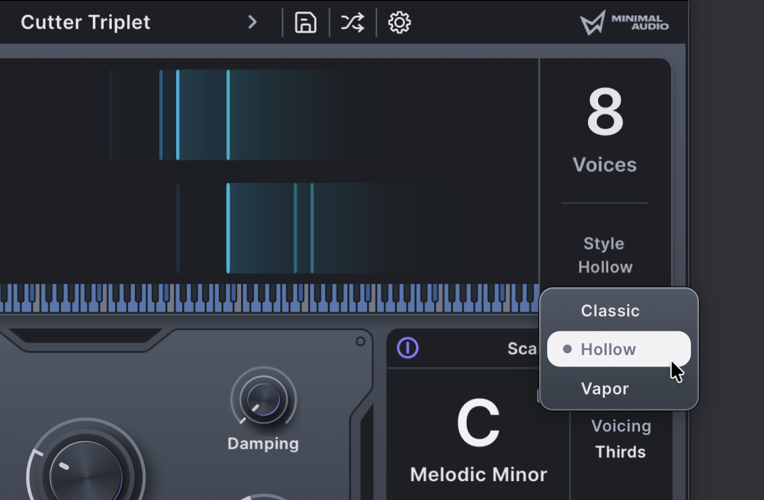Go to next preset with the chevron arrow

[x=253, y=23]
